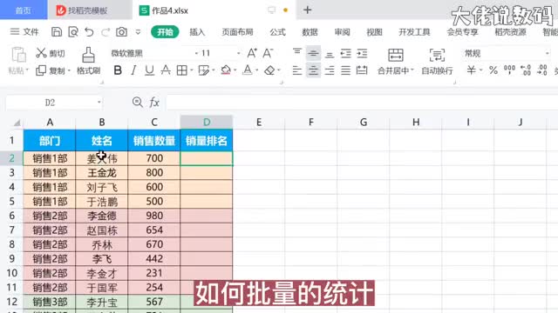Image resolution: width=558 pixels, height=313 pixels.
Task: Click Wrap Text button
Action: point(437,61)
